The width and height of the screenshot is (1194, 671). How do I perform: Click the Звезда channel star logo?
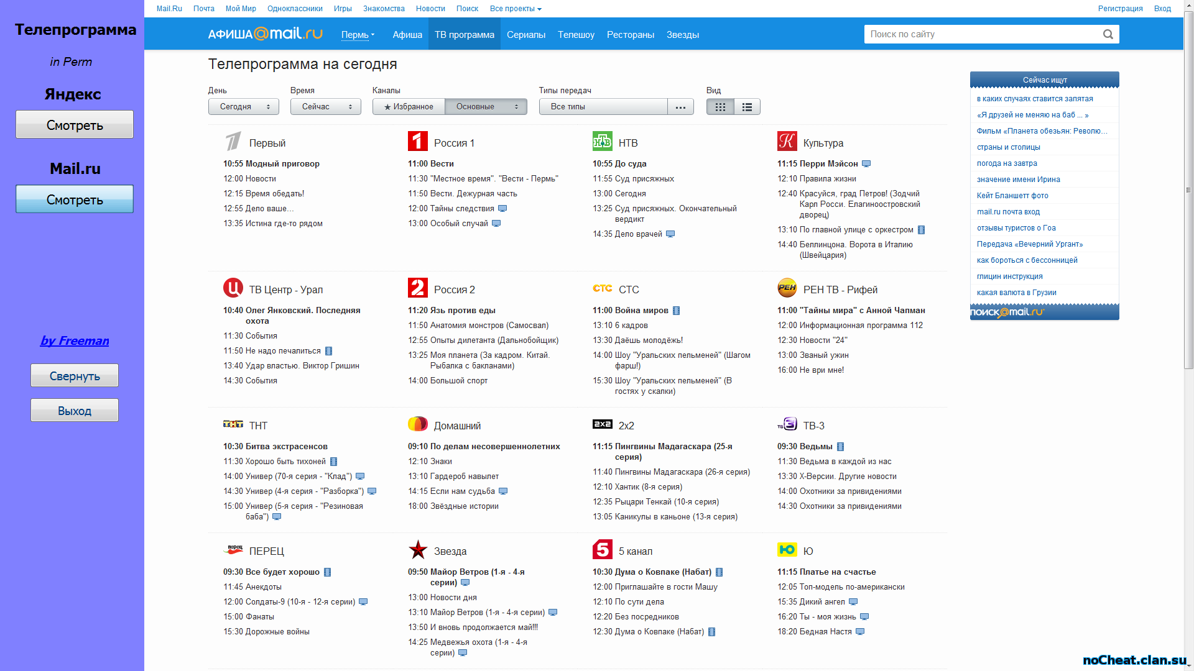[x=418, y=550]
